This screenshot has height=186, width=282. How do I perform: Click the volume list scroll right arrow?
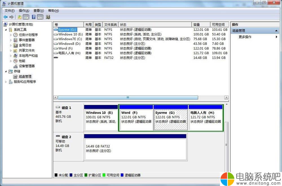(226, 97)
